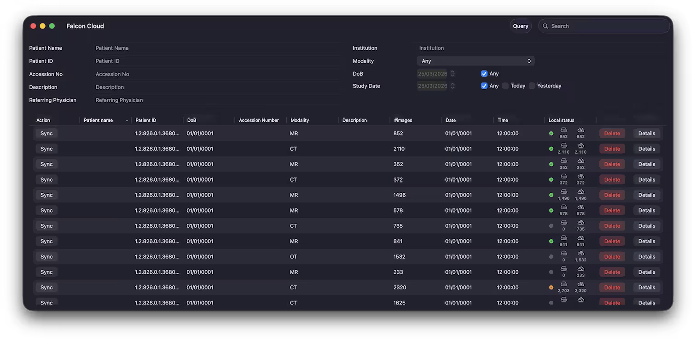696x341 pixels.
Task: Click the DoB date stepper arrows
Action: click(452, 74)
